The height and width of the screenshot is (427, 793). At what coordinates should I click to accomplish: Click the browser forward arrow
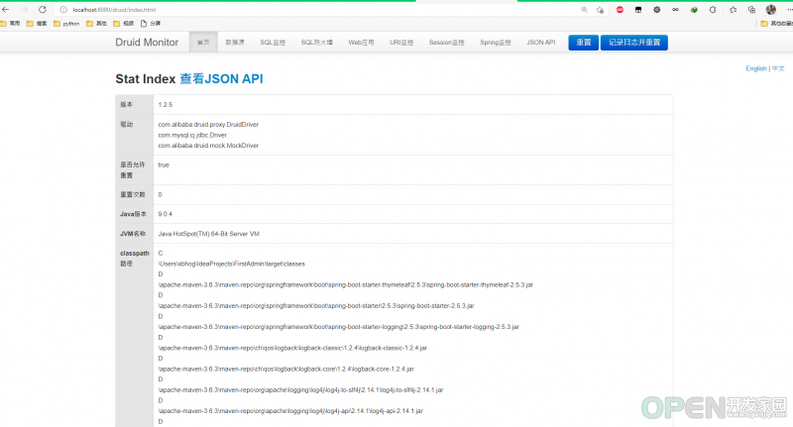[24, 10]
